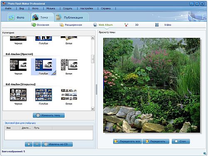Sort music list by Длите... column

[27, 128]
